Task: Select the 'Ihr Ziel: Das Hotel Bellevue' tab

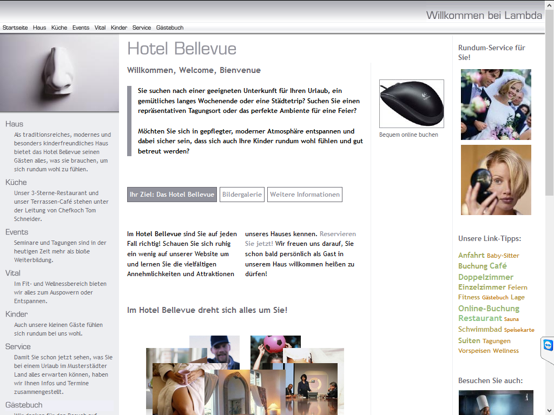Action: tap(172, 195)
